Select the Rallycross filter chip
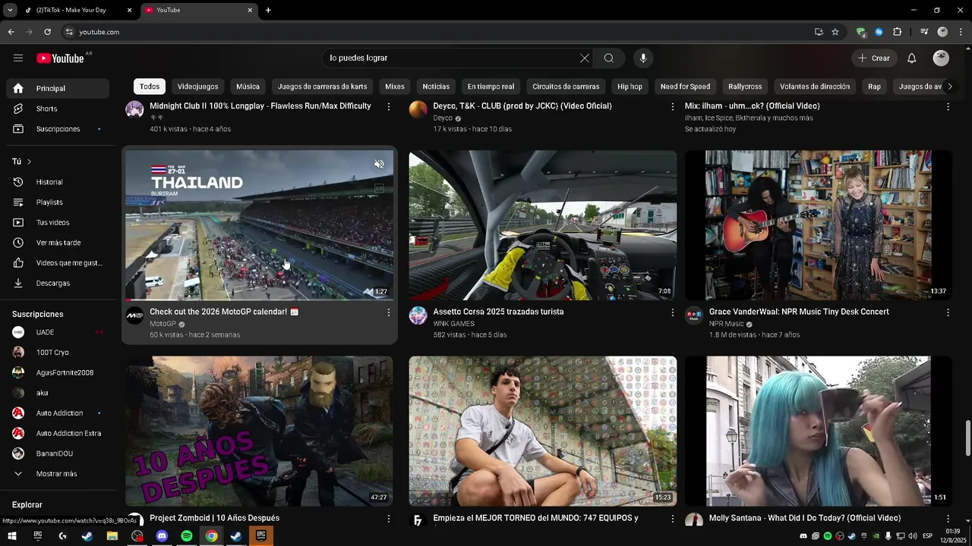 [x=745, y=86]
